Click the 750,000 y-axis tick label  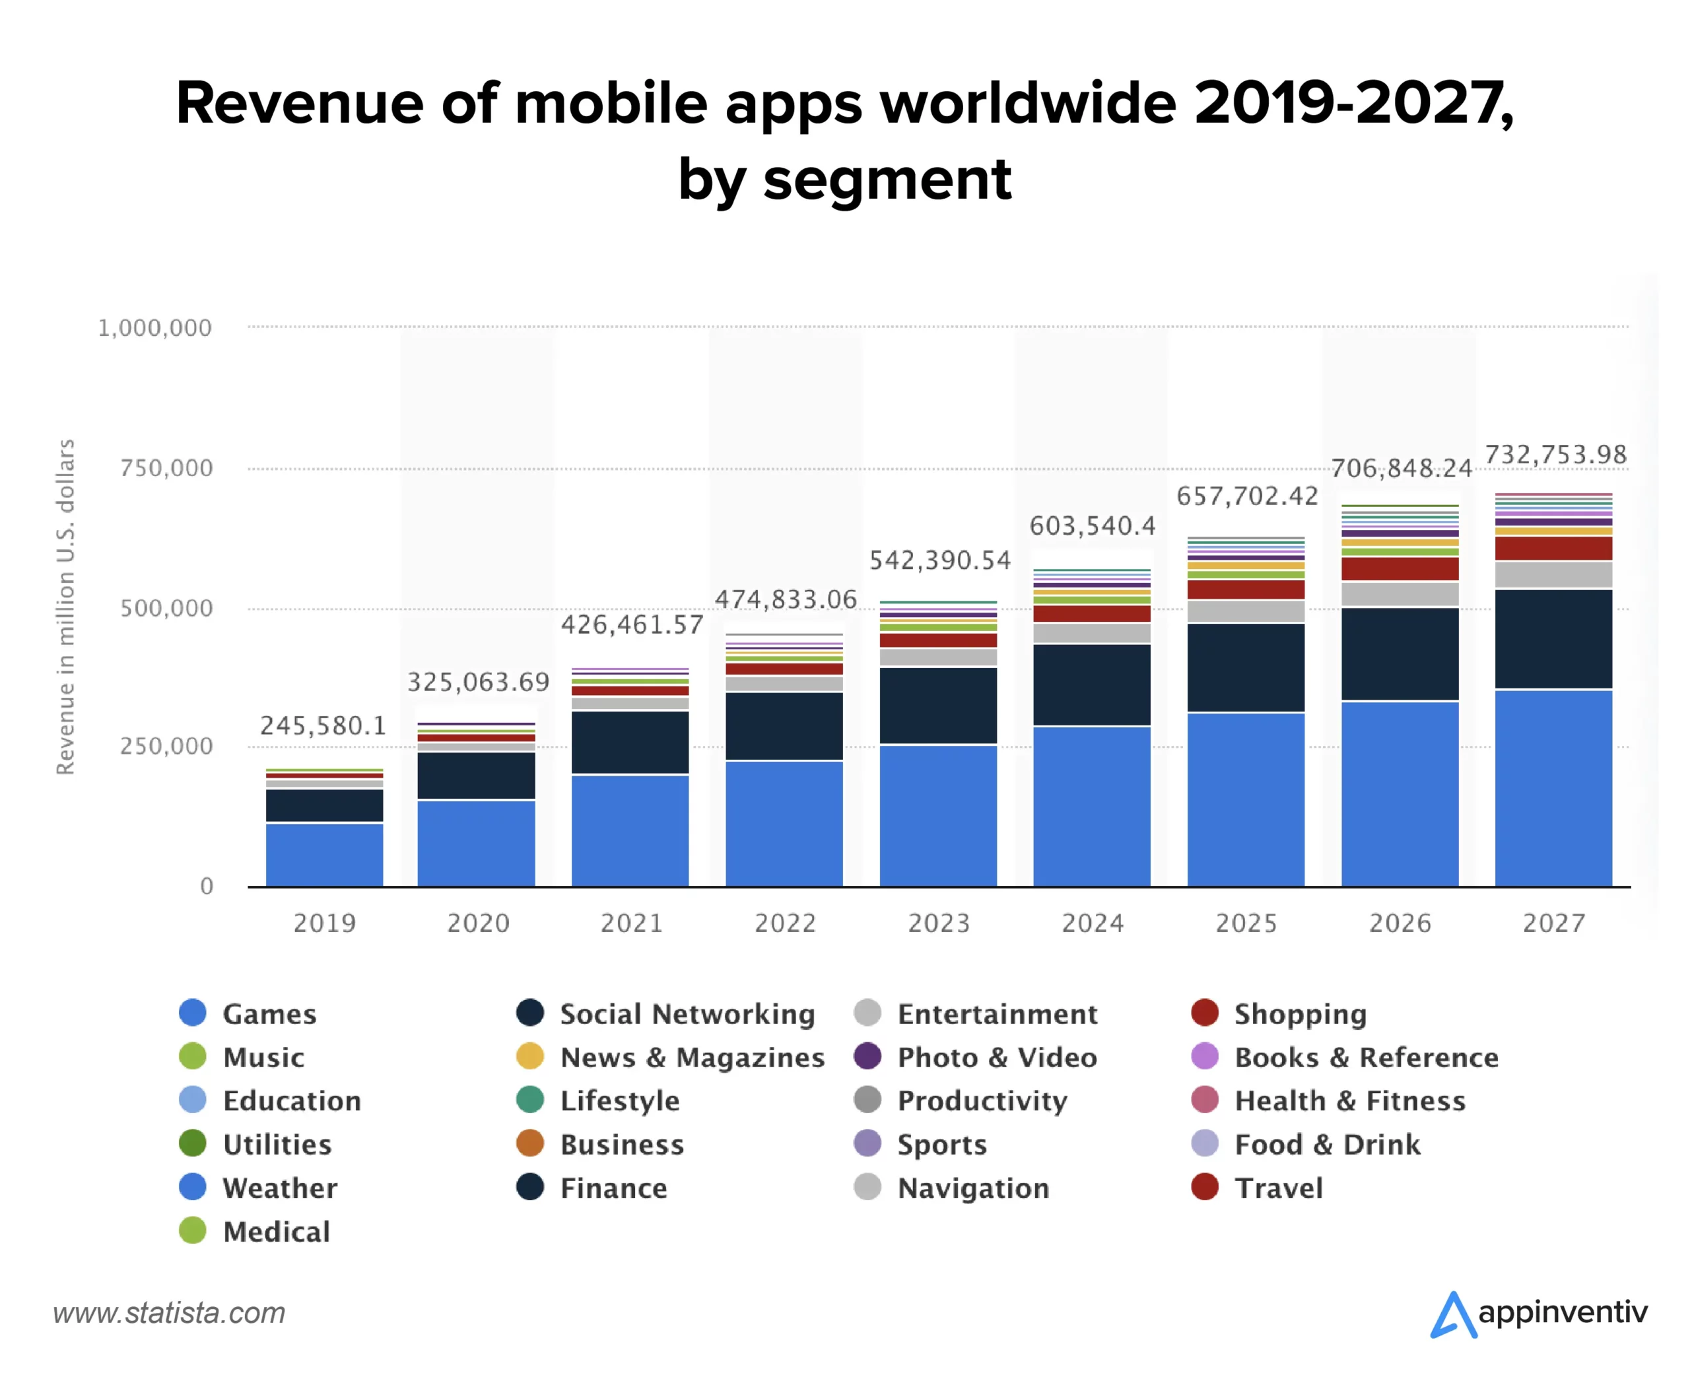(166, 468)
